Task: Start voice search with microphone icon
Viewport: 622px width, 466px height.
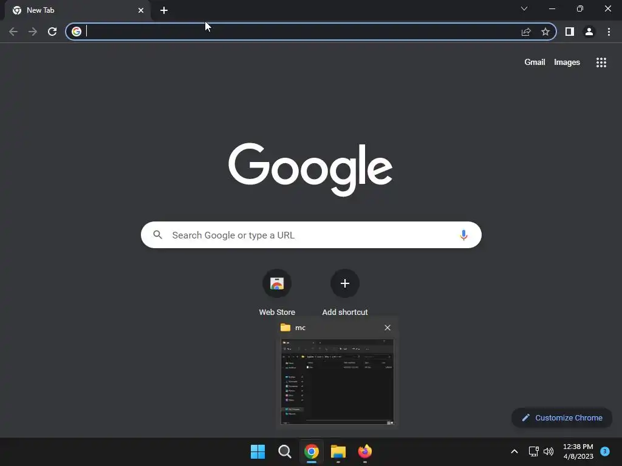Action: [x=463, y=235]
